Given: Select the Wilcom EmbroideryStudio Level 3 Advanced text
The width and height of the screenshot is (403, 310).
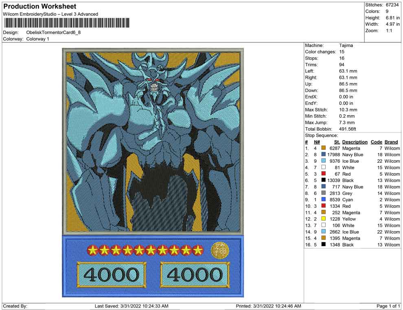Looking at the screenshot, I should 50,14.
